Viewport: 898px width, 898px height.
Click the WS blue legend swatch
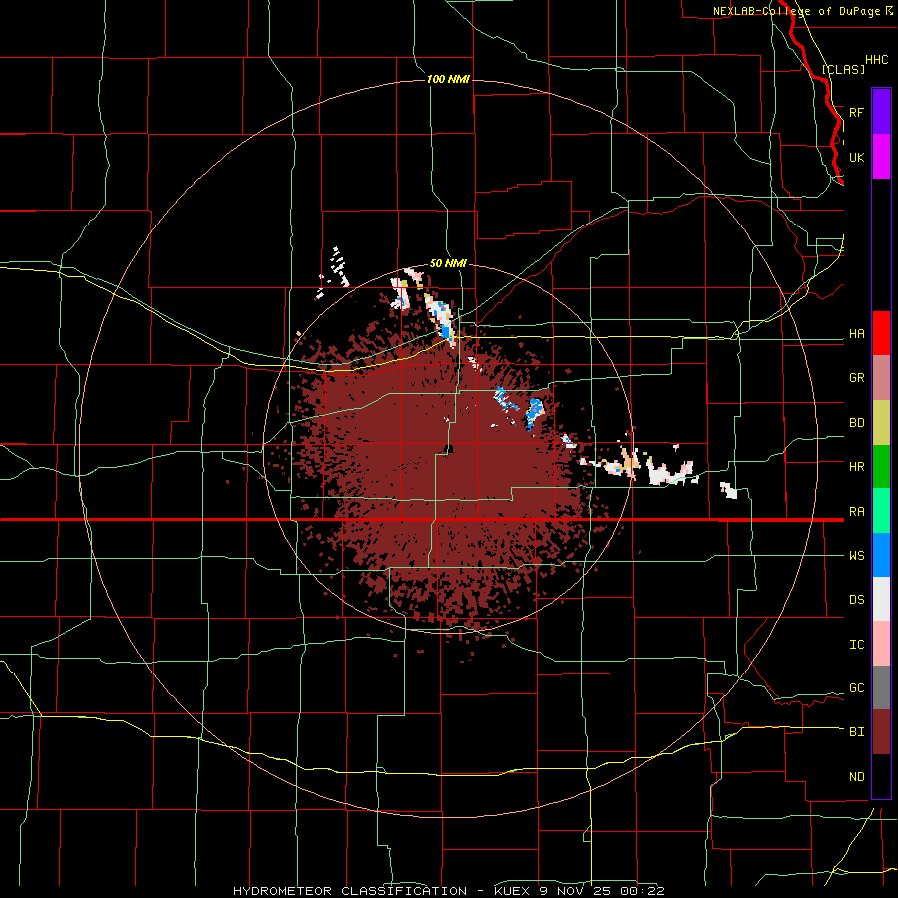[x=881, y=555]
